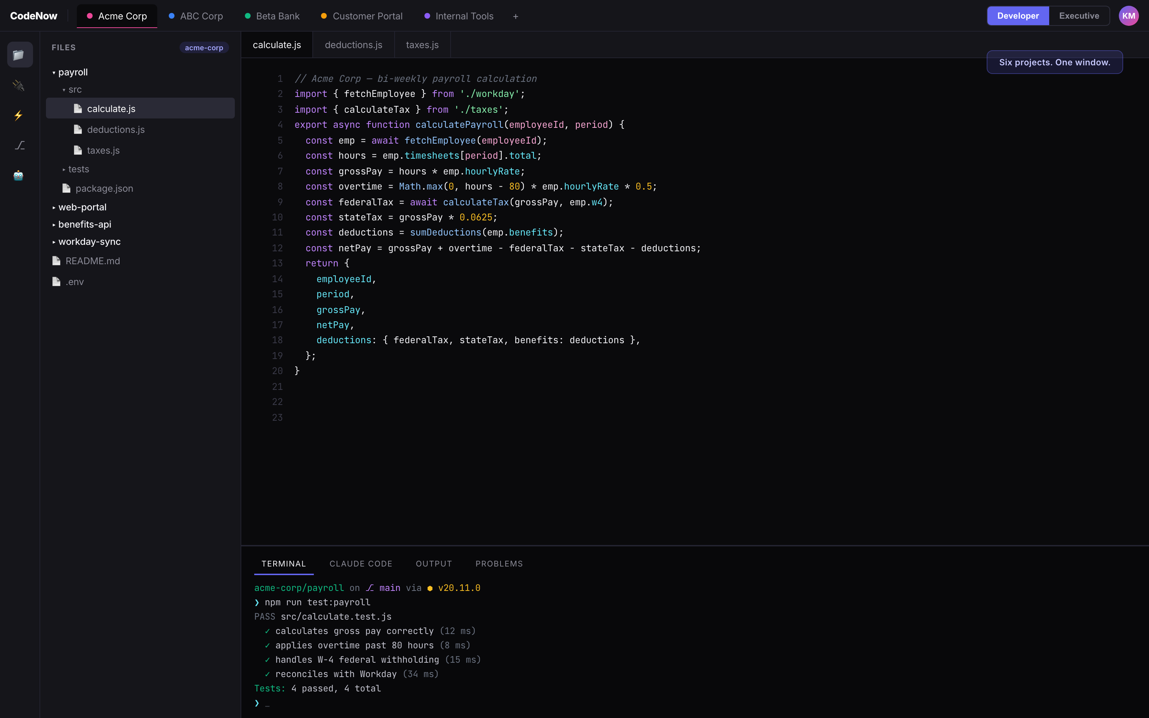Screen dimensions: 1149x718
Task: Click the terminal prompt cursor line
Action: coord(262,703)
